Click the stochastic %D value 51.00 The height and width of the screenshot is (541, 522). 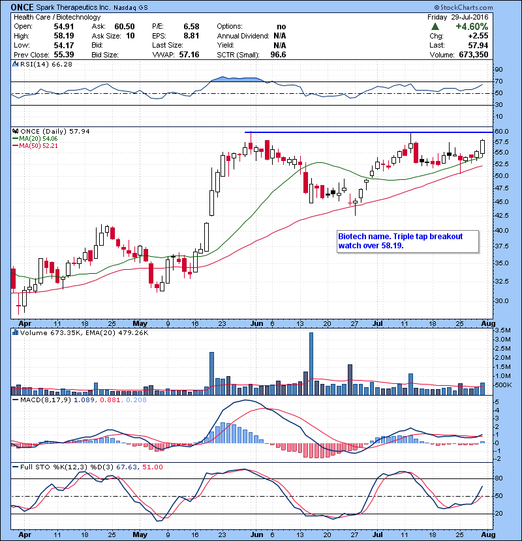[153, 467]
